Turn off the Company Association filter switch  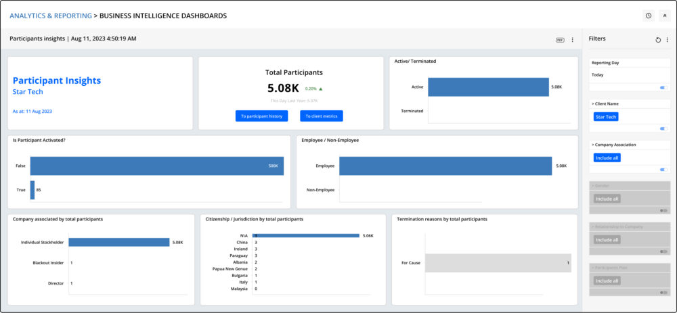663,170
